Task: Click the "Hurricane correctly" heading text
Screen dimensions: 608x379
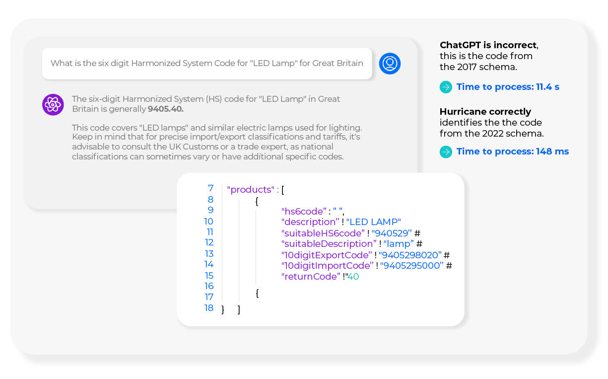Action: (x=485, y=112)
